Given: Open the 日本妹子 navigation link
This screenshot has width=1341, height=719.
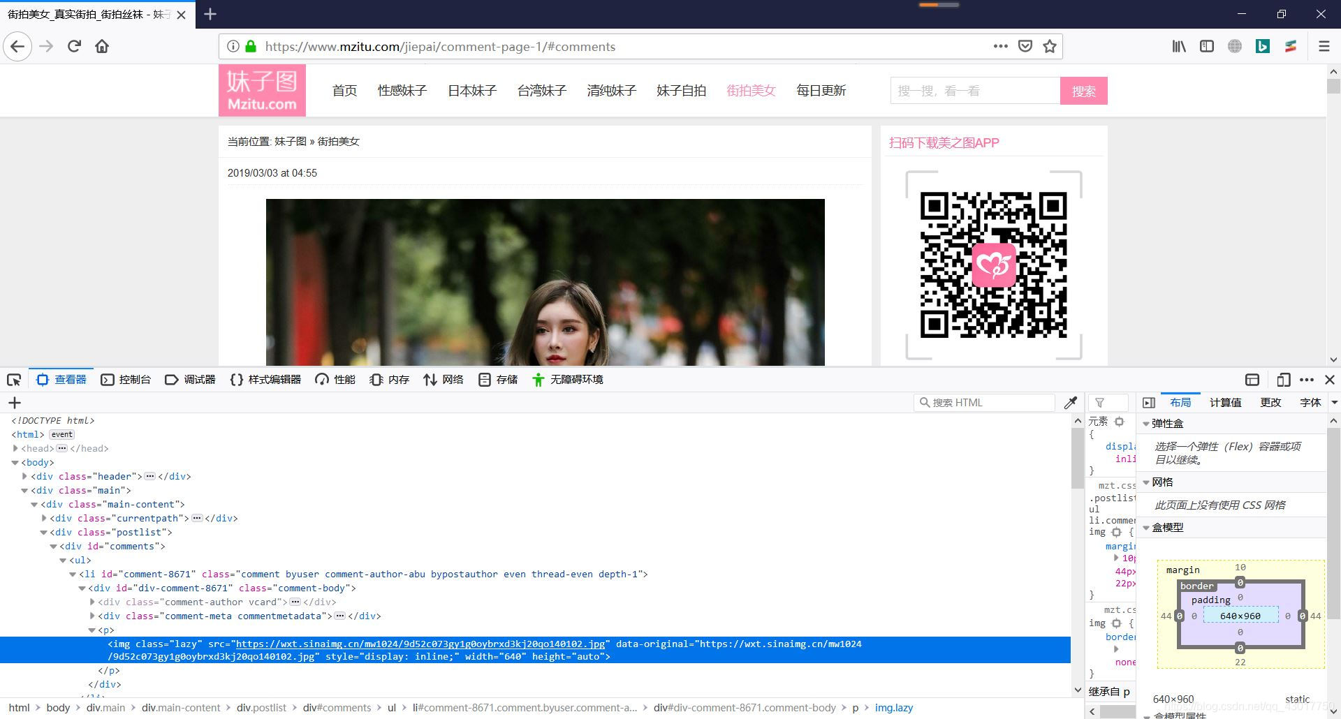Looking at the screenshot, I should click(472, 91).
